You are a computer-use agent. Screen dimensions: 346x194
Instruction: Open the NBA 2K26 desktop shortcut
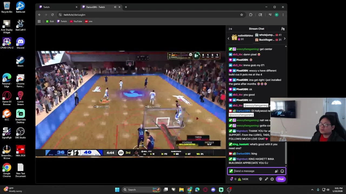(x=21, y=151)
